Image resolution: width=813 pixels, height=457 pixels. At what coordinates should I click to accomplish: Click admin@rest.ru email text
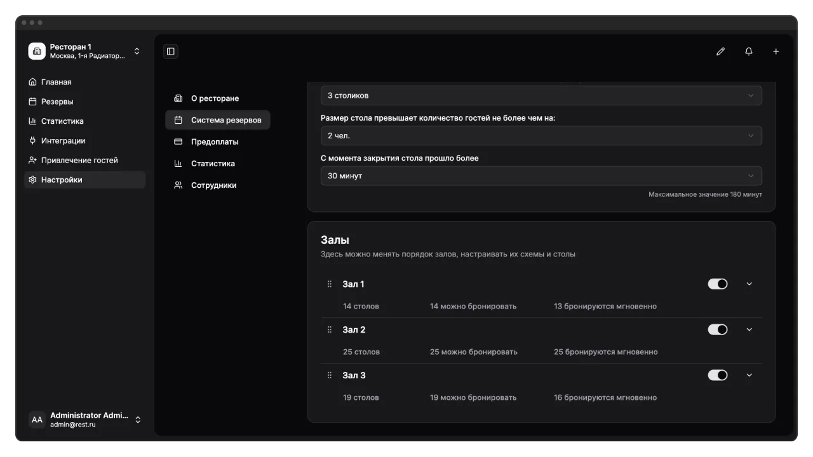[73, 425]
